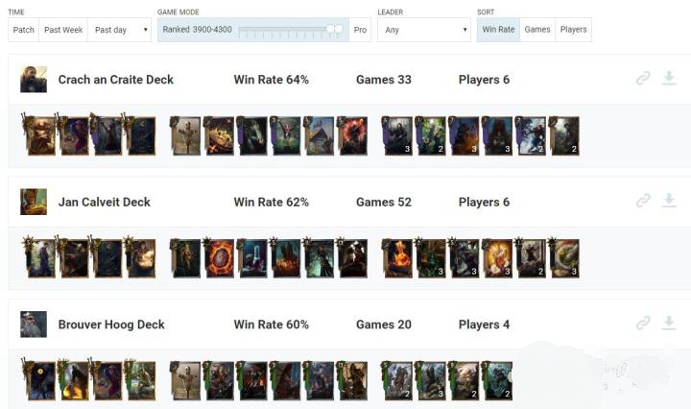Sort decks by Players
This screenshot has width=691, height=409.
coord(573,30)
